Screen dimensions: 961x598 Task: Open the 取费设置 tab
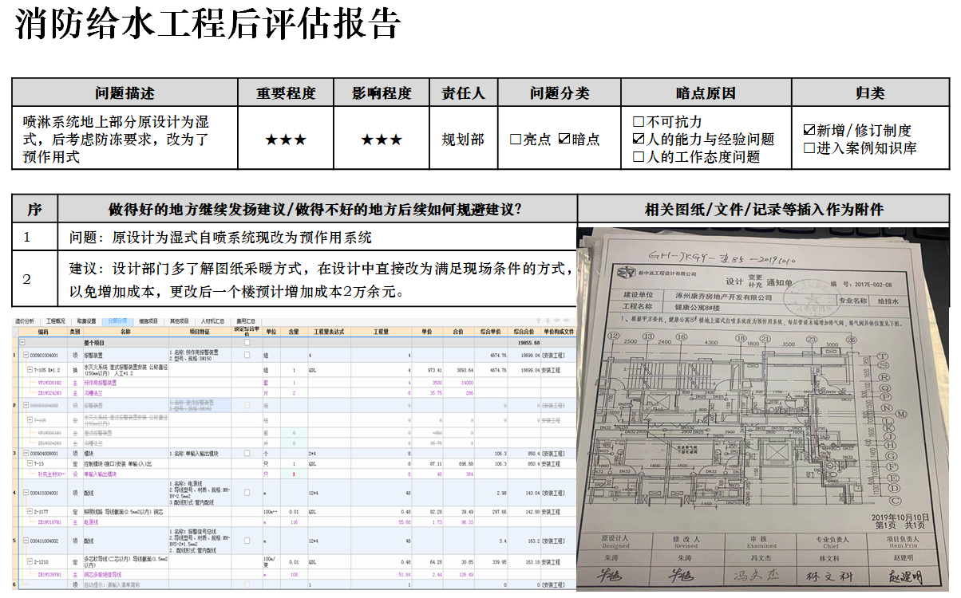coord(86,321)
